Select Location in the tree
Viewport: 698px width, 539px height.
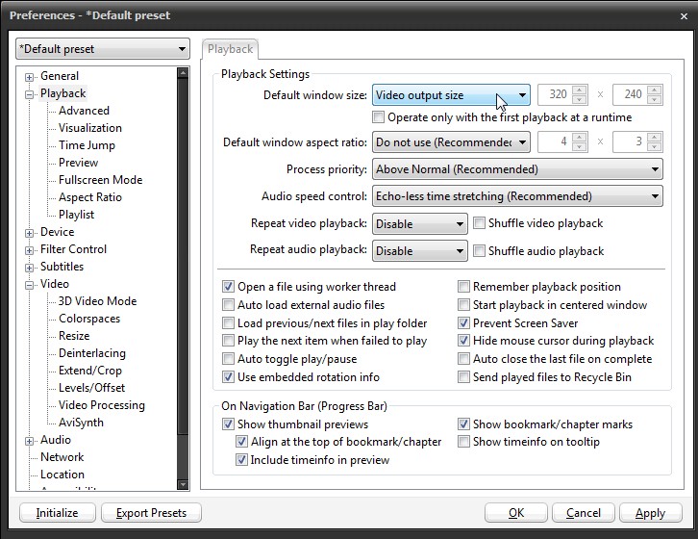(62, 475)
